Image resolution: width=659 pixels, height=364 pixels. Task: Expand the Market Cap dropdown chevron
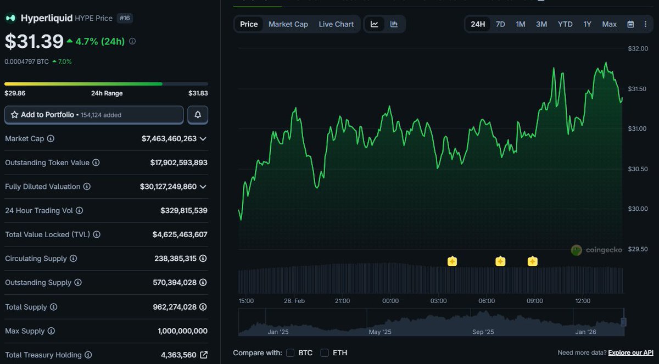(203, 139)
